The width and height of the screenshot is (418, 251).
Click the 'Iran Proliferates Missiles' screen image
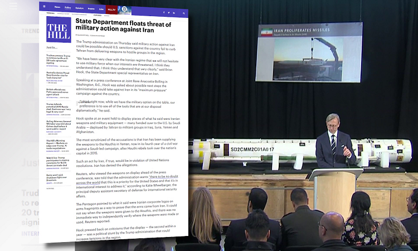point(309,52)
